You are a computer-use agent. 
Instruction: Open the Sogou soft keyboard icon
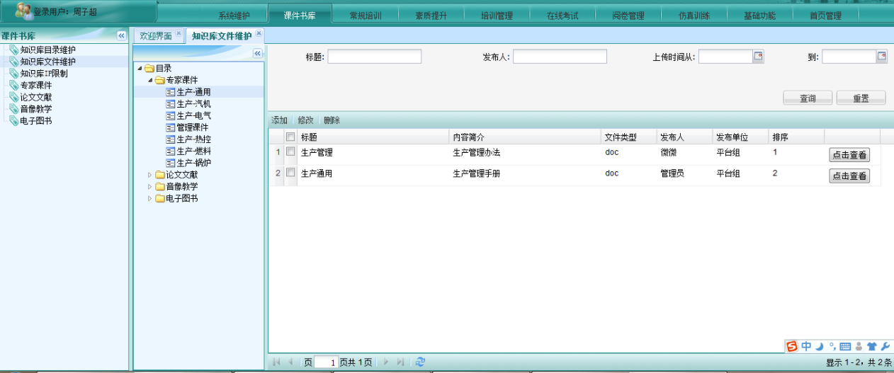pyautogui.click(x=844, y=346)
